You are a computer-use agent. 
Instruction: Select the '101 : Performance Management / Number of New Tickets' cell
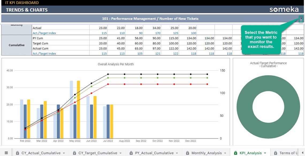[x=150, y=19]
